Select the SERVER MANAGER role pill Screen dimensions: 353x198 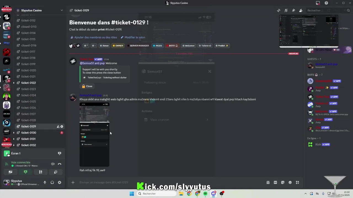tap(138, 46)
